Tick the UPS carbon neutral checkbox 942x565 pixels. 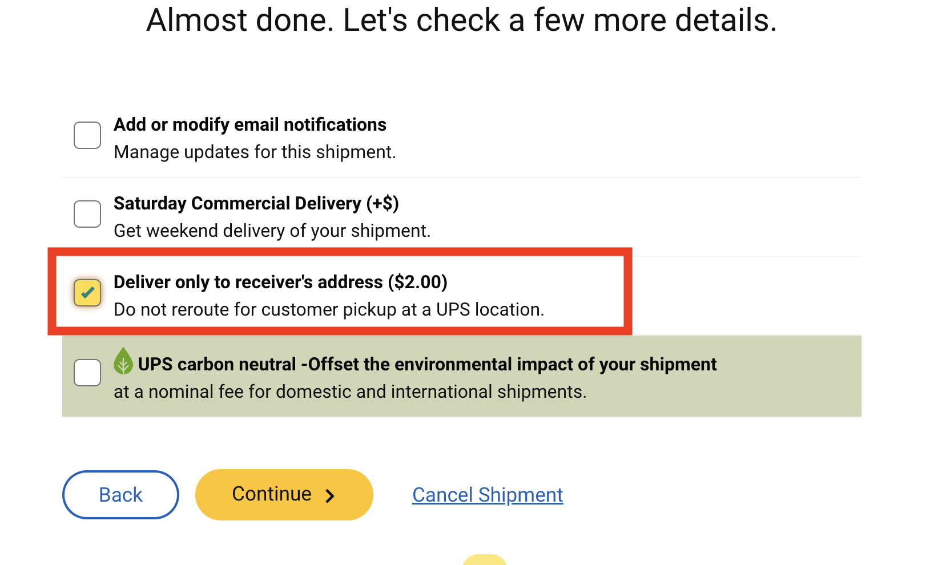click(x=87, y=373)
